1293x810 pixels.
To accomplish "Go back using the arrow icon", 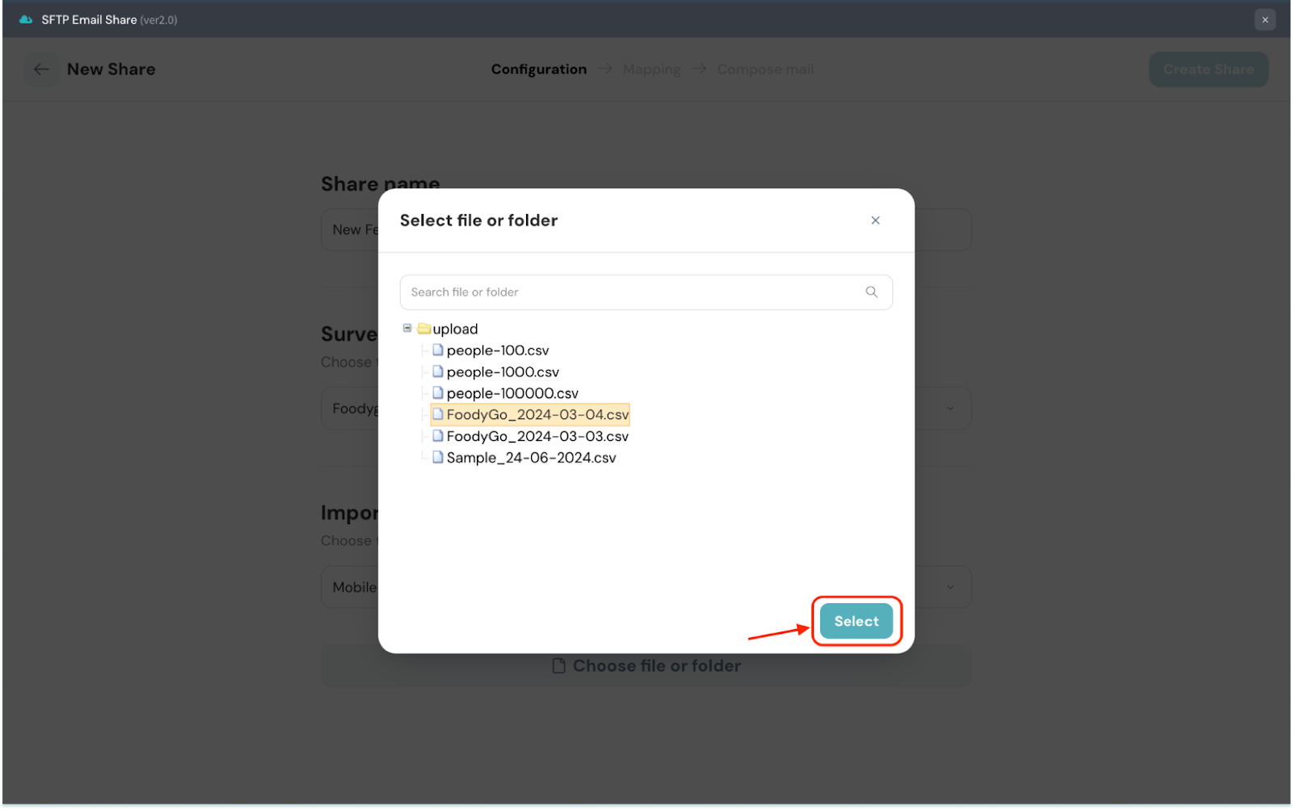I will [41, 69].
